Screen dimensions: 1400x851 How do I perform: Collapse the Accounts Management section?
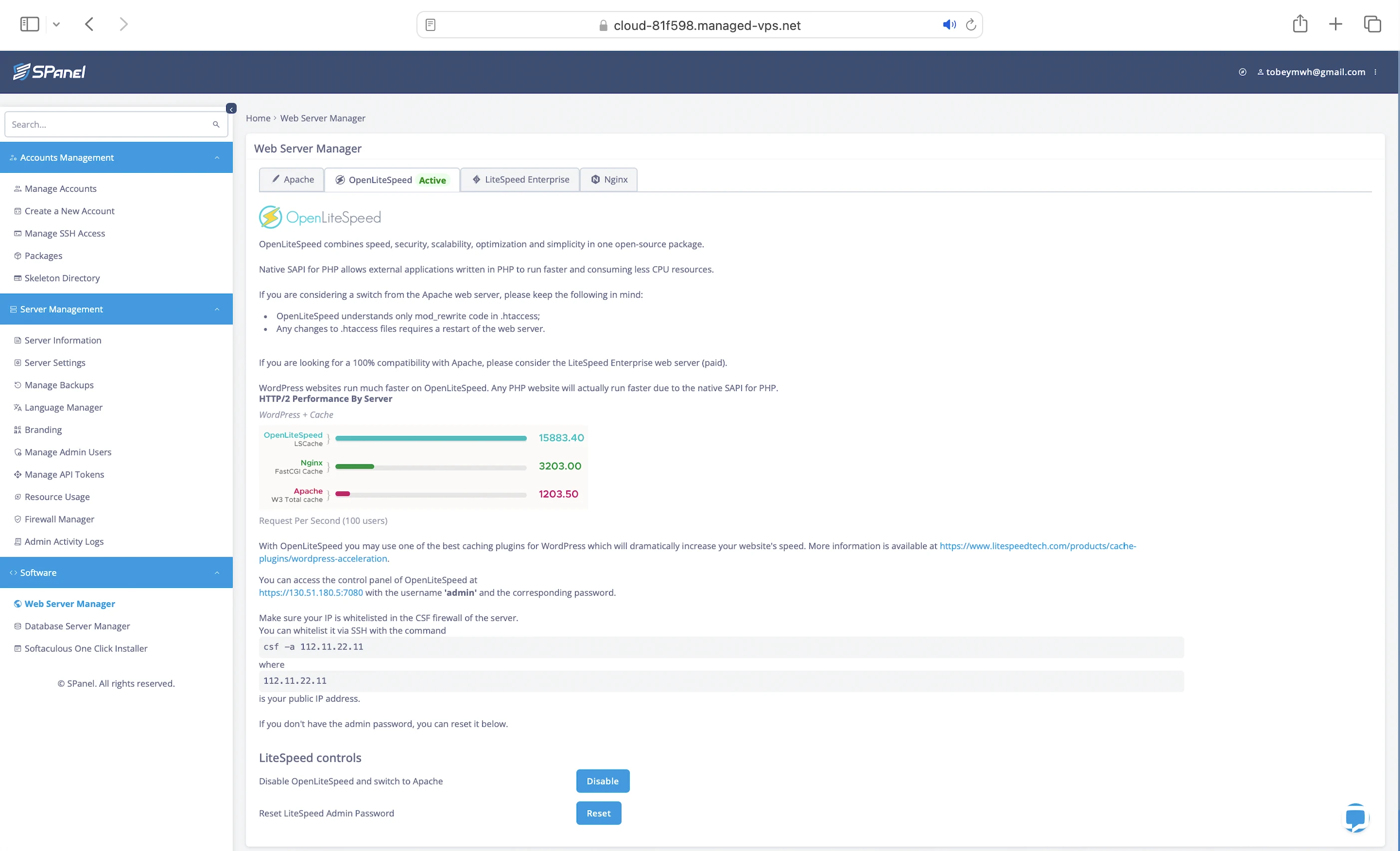pos(217,157)
